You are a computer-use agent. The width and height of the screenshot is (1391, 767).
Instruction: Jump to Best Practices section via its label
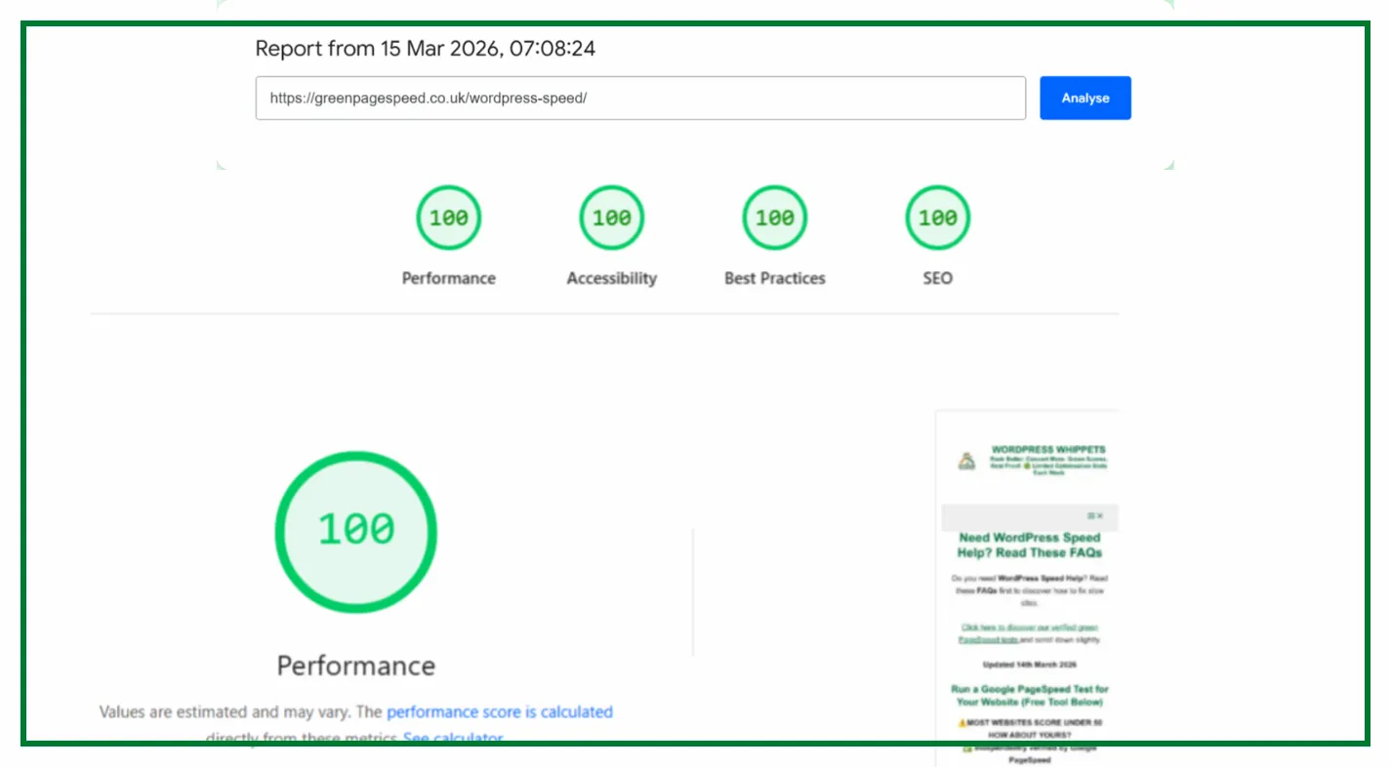coord(774,278)
